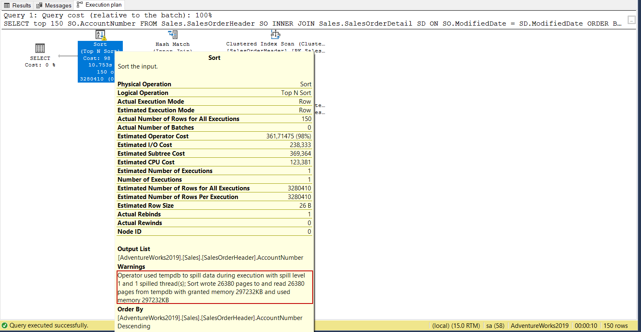Click the Messages tab icon
The height and width of the screenshot is (332, 641).
[x=39, y=5]
